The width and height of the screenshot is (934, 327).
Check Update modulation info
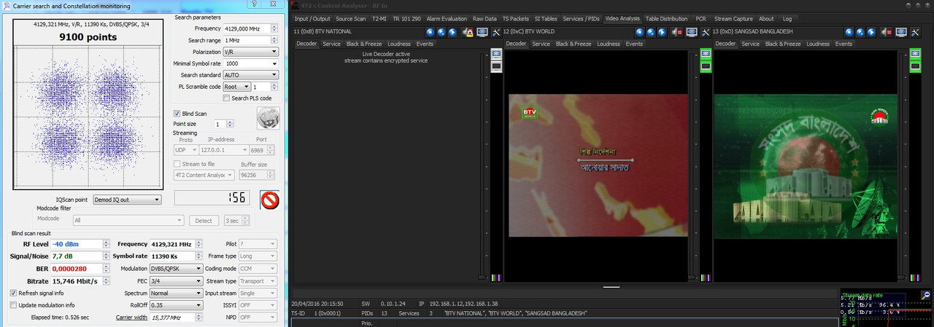(x=13, y=304)
